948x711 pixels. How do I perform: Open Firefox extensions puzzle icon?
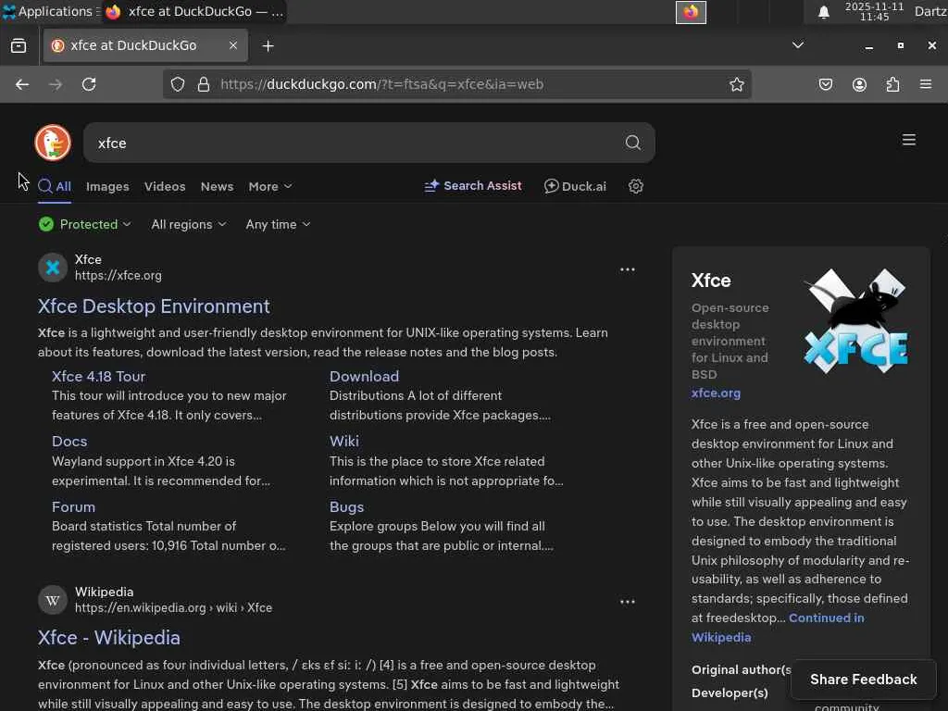click(x=892, y=84)
